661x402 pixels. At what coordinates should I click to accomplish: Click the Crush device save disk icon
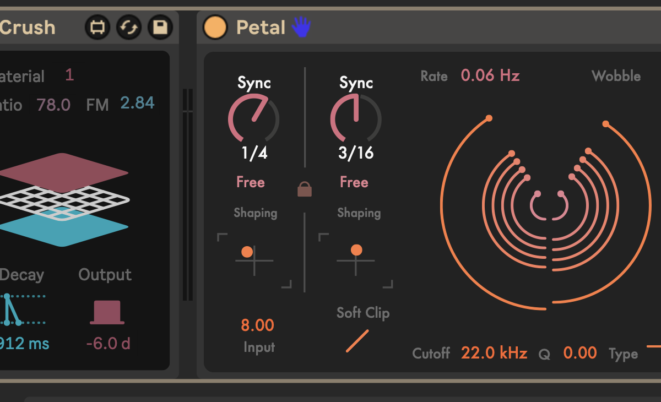tap(160, 27)
